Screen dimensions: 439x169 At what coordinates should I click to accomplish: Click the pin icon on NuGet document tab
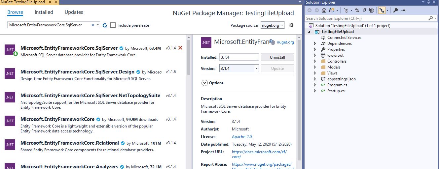click(x=49, y=2)
